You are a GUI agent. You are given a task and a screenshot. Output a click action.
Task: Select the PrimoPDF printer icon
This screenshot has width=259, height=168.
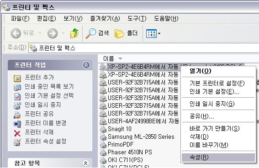pyautogui.click(x=103, y=145)
